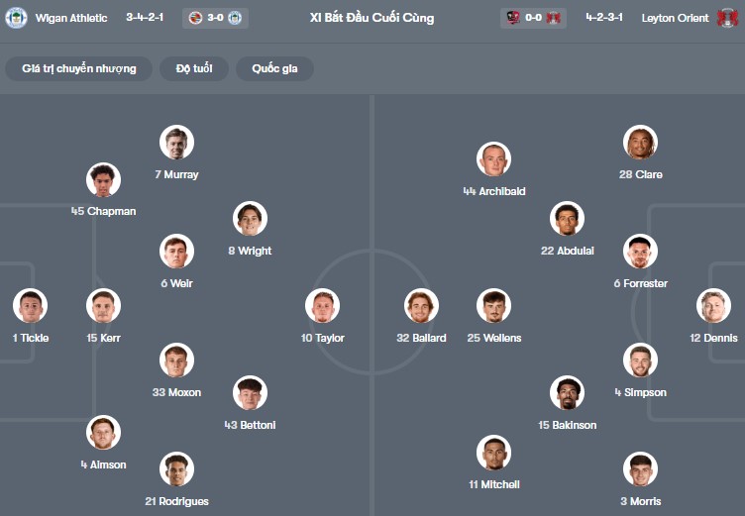The width and height of the screenshot is (745, 516).
Task: Click the Wigan Athletic team name
Action: point(72,18)
